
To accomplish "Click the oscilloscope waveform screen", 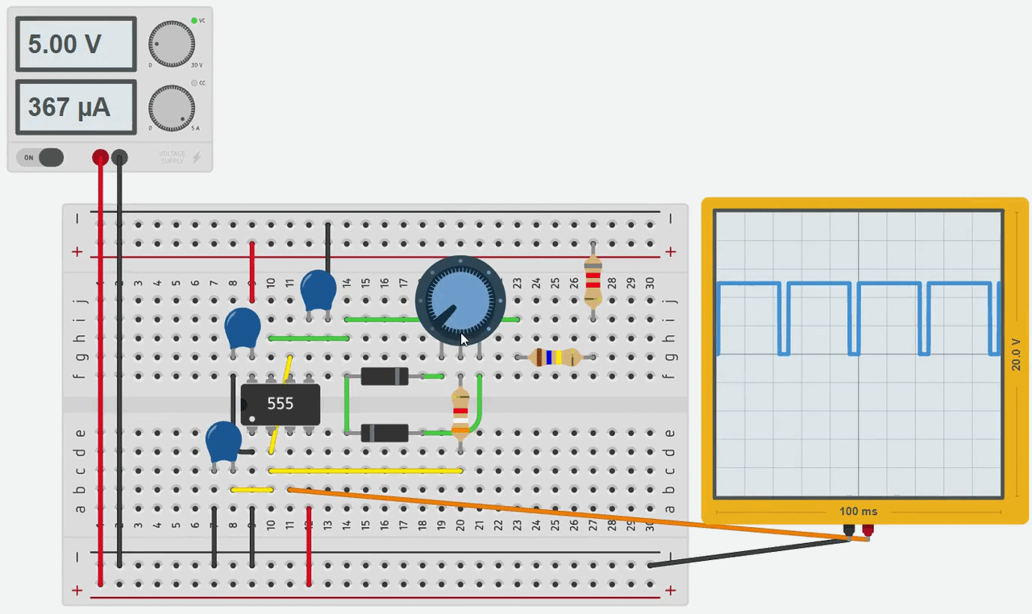I will [x=859, y=355].
